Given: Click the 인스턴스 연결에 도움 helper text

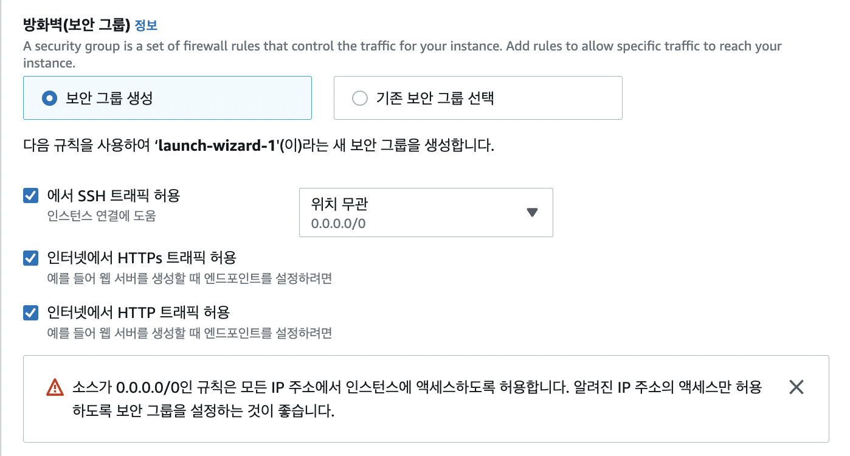Looking at the screenshot, I should click(x=102, y=216).
